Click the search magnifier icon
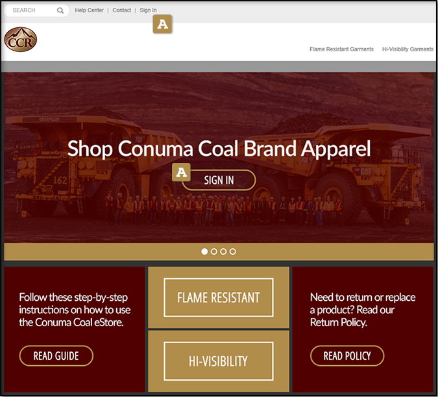 (x=60, y=10)
